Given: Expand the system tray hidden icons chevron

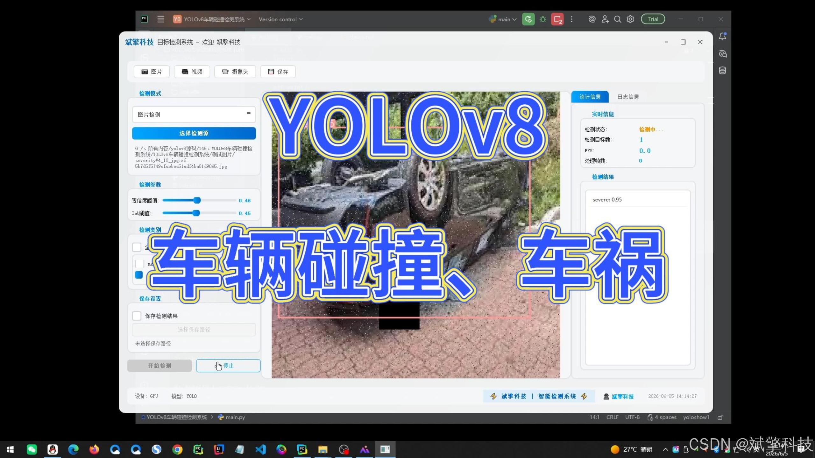Looking at the screenshot, I should point(665,449).
